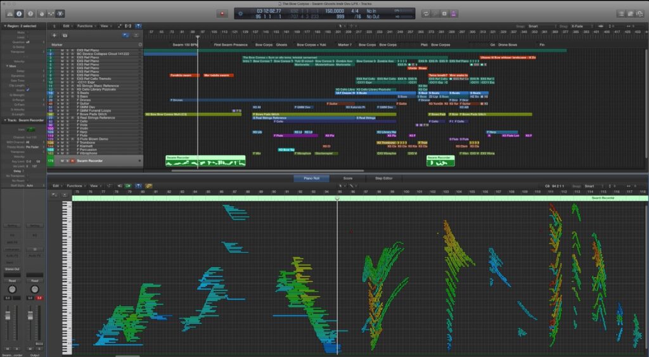This screenshot has height=357, width=649.
Task: Toggle MIDI In speaker icon in Piano Roll
Action: pos(120,186)
